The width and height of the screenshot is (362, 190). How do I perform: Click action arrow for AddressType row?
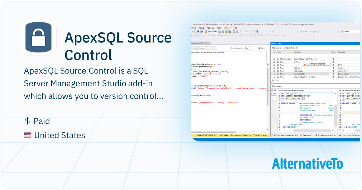(x=333, y=71)
